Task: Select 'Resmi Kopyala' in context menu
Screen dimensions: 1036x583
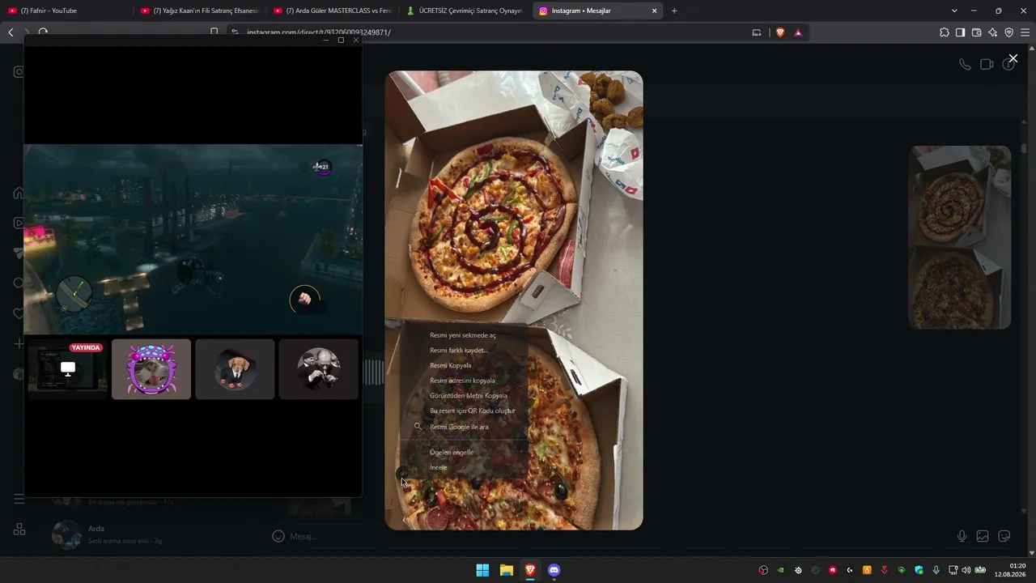Action: coord(463,365)
